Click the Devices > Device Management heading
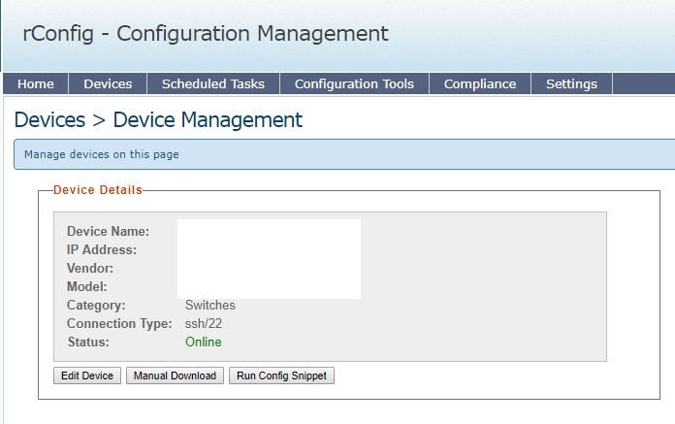Image resolution: width=675 pixels, height=424 pixels. [158, 119]
